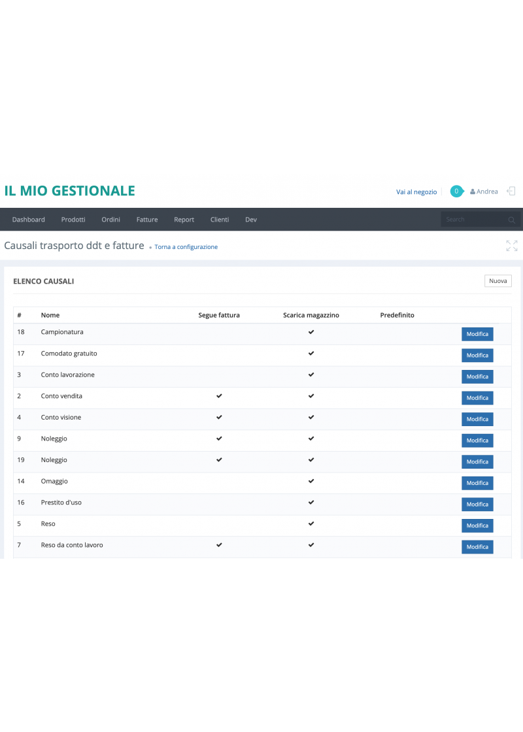Edit the Omaggio causale
This screenshot has width=523, height=732.
click(x=477, y=483)
